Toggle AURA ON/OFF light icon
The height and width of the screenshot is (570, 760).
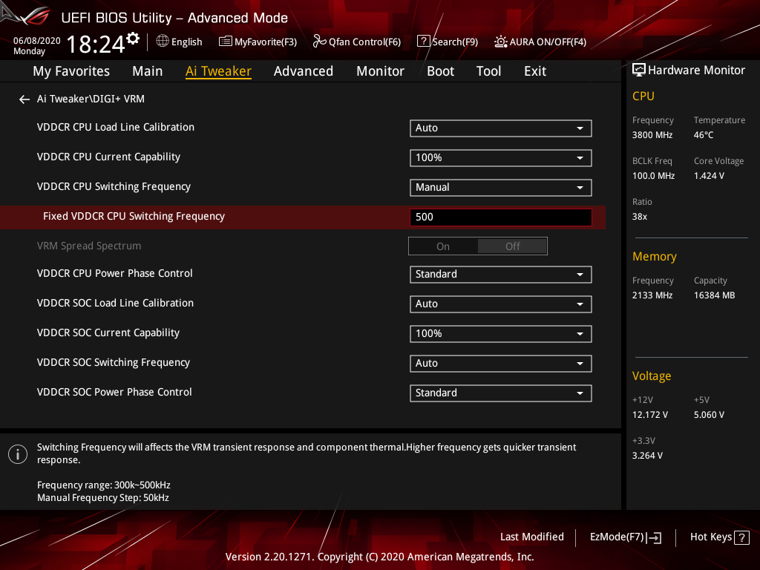pos(501,42)
